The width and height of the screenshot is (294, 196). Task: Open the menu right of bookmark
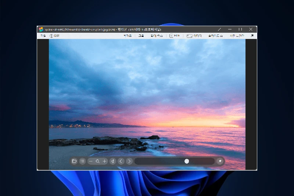(141, 36)
